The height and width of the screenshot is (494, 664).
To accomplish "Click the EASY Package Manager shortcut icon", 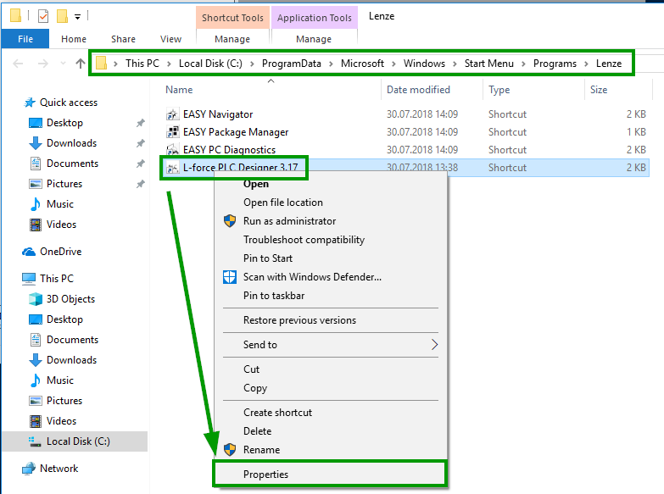I will [x=173, y=132].
